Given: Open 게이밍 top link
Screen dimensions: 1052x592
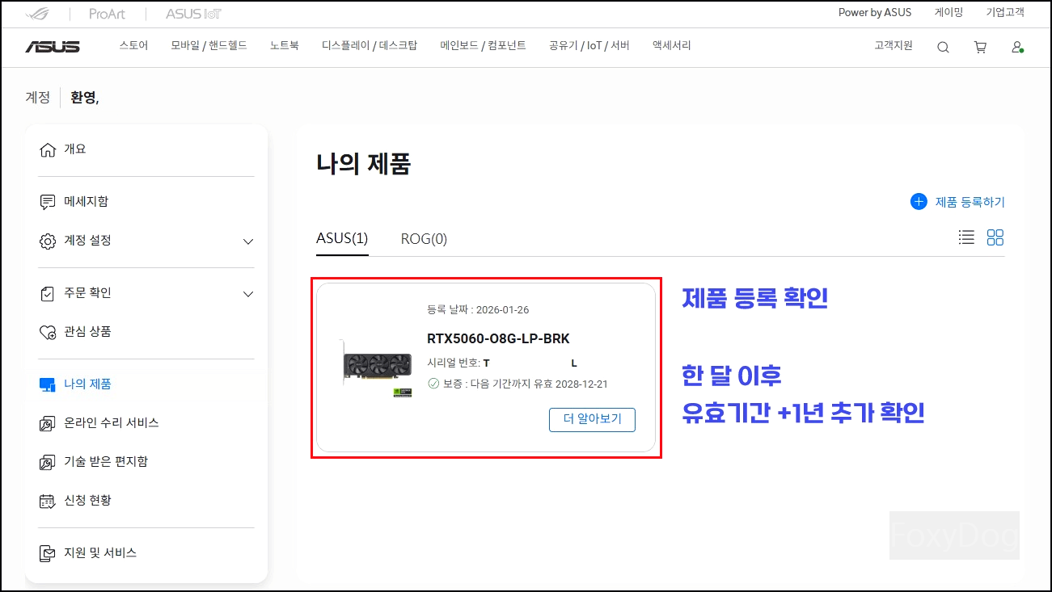Looking at the screenshot, I should point(948,12).
